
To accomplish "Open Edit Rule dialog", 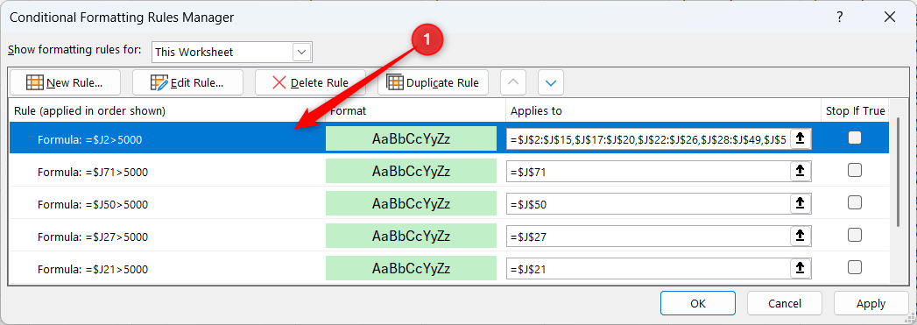I will point(187,82).
